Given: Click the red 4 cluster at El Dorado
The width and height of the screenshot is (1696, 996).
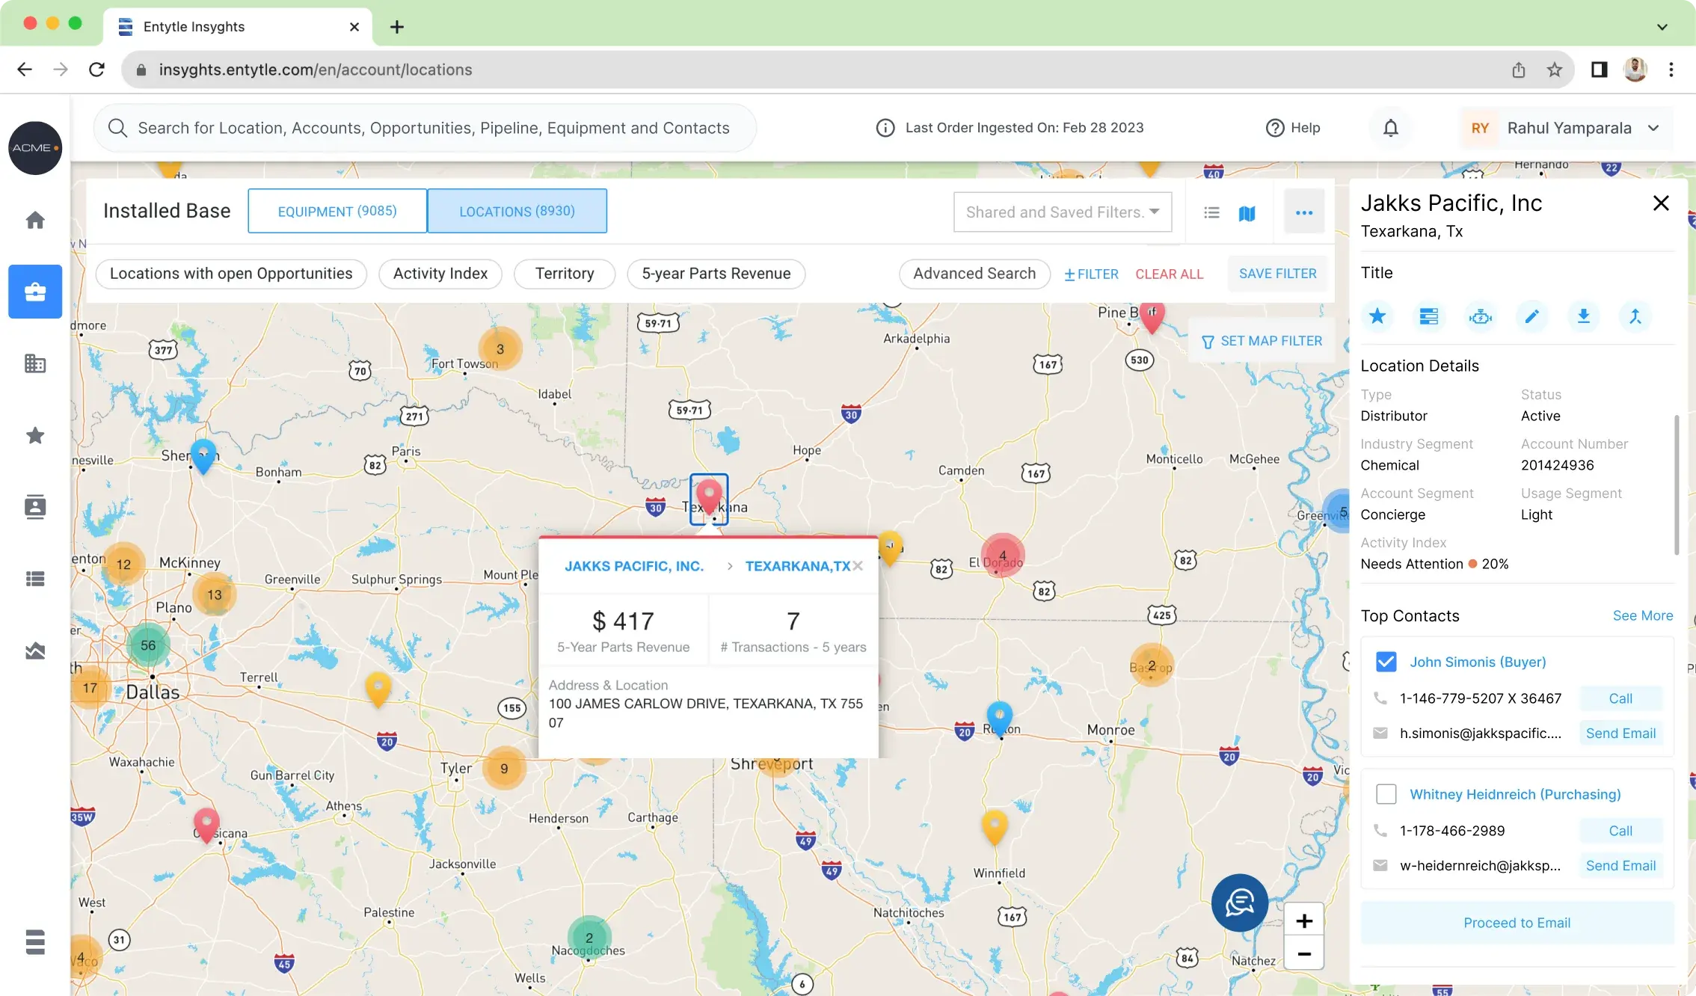Looking at the screenshot, I should pyautogui.click(x=1003, y=556).
